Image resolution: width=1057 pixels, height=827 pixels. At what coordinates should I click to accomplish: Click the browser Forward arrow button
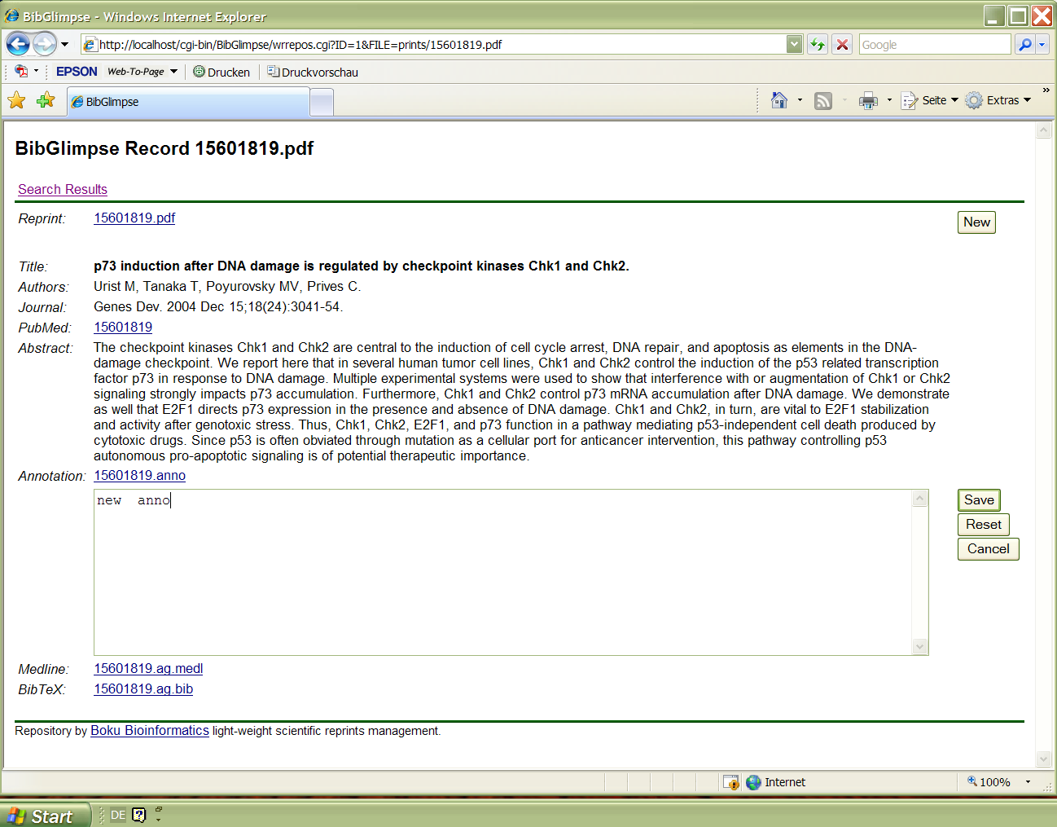[45, 44]
